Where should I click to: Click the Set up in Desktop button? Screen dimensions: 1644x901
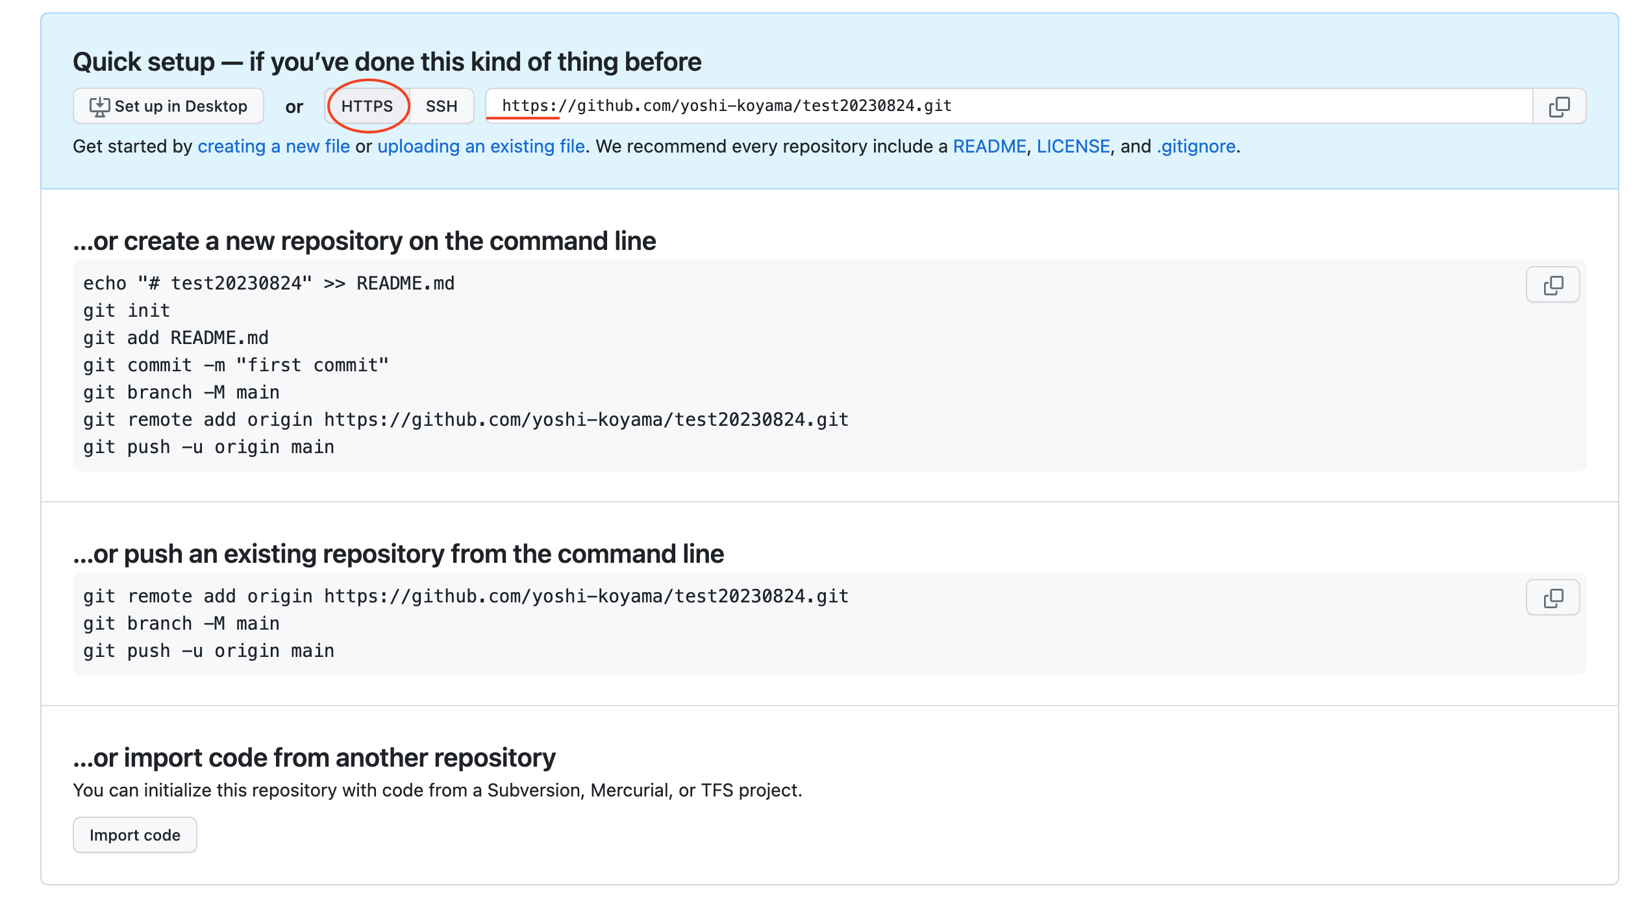pos(168,106)
